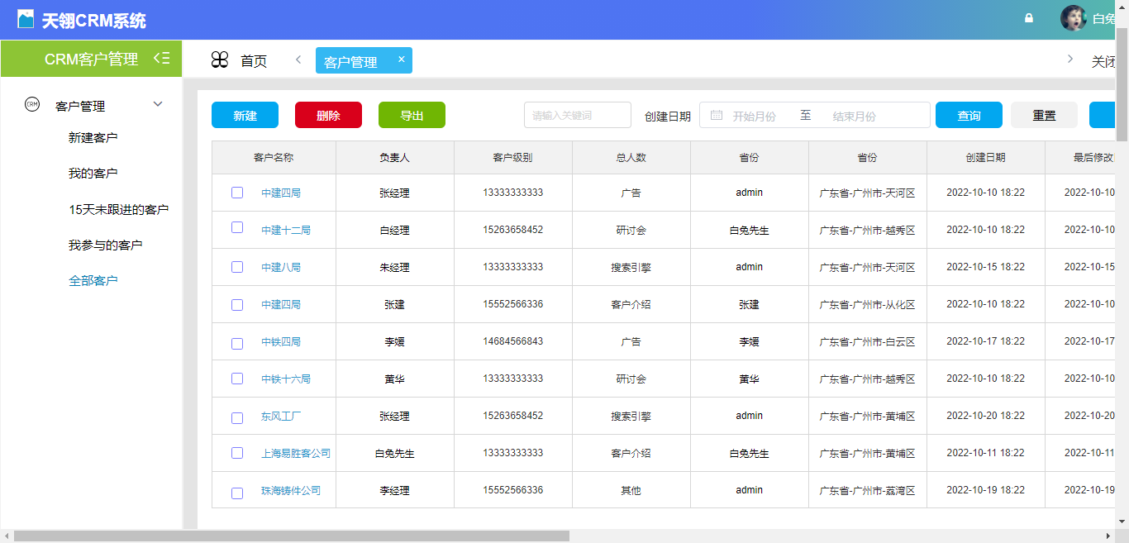Click the CRM logo in the top-left corner
Screen dimensions: 1129x543
26,17
